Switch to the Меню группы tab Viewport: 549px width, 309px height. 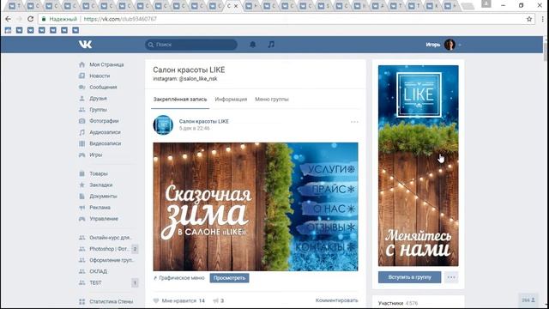coord(272,100)
